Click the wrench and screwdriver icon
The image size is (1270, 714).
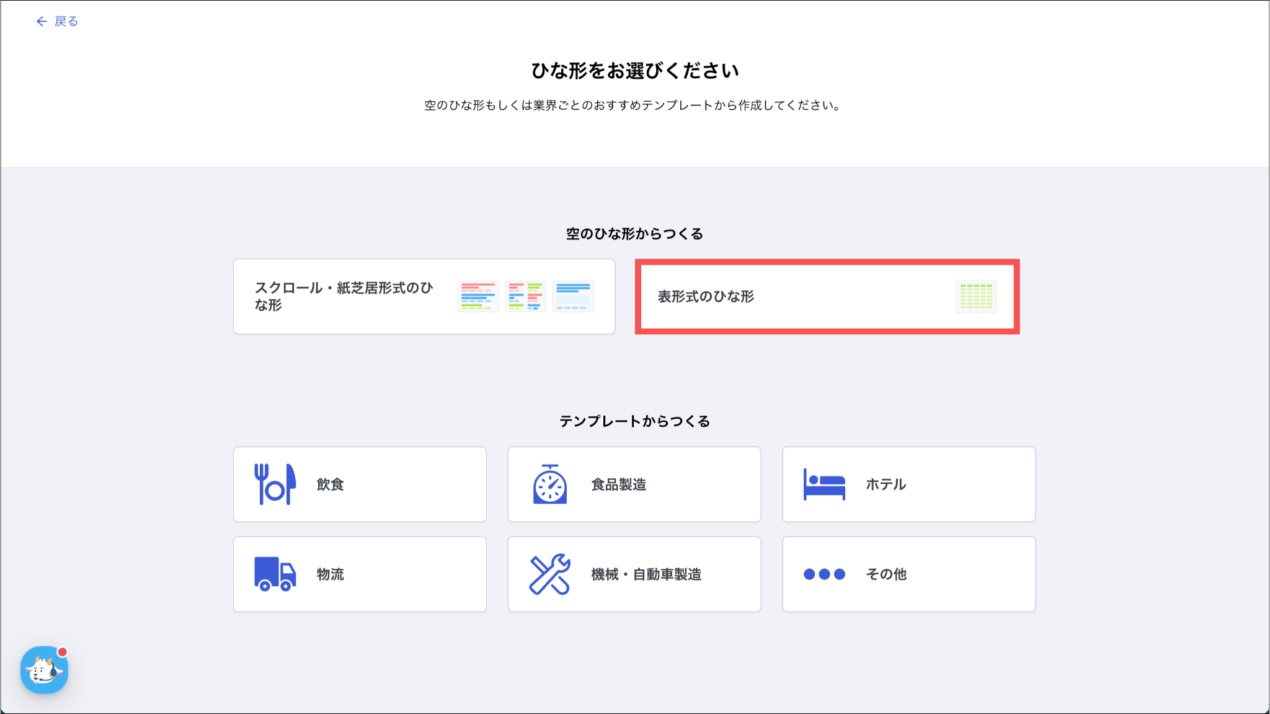[549, 574]
